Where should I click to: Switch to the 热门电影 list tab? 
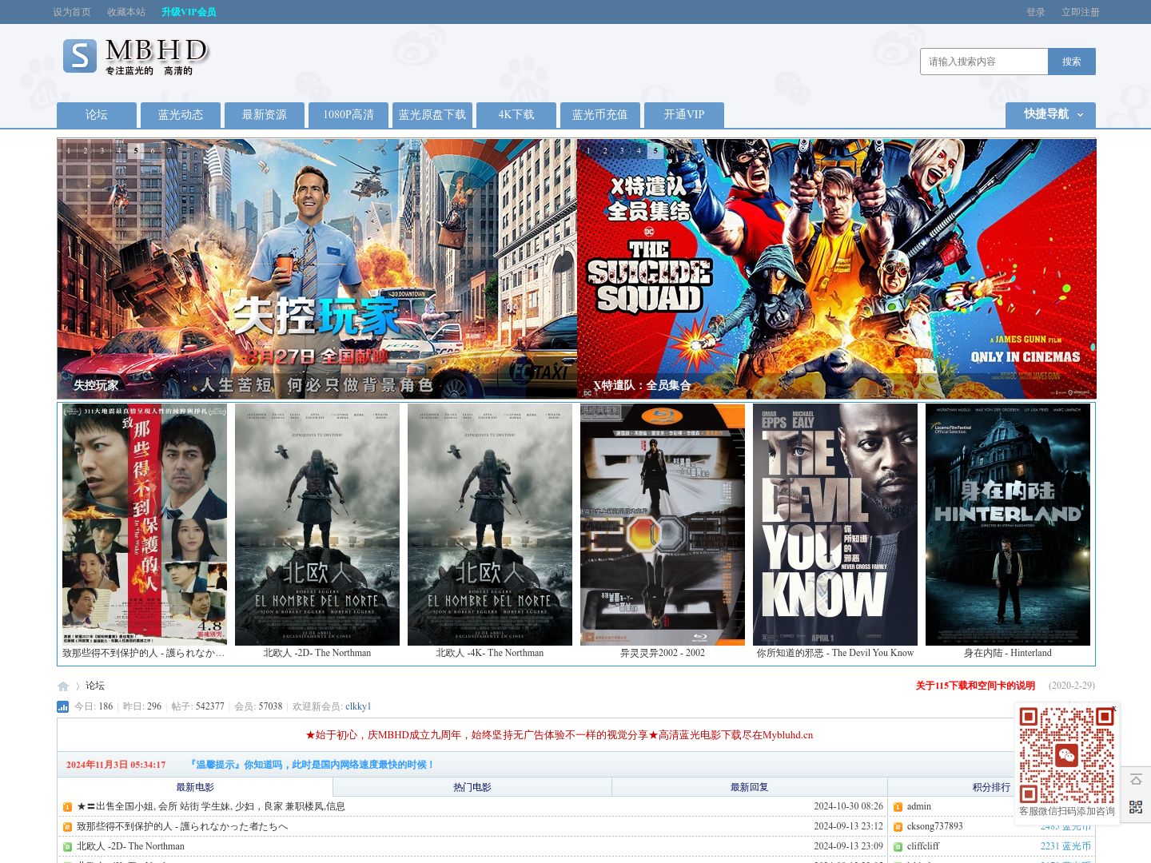click(x=472, y=787)
